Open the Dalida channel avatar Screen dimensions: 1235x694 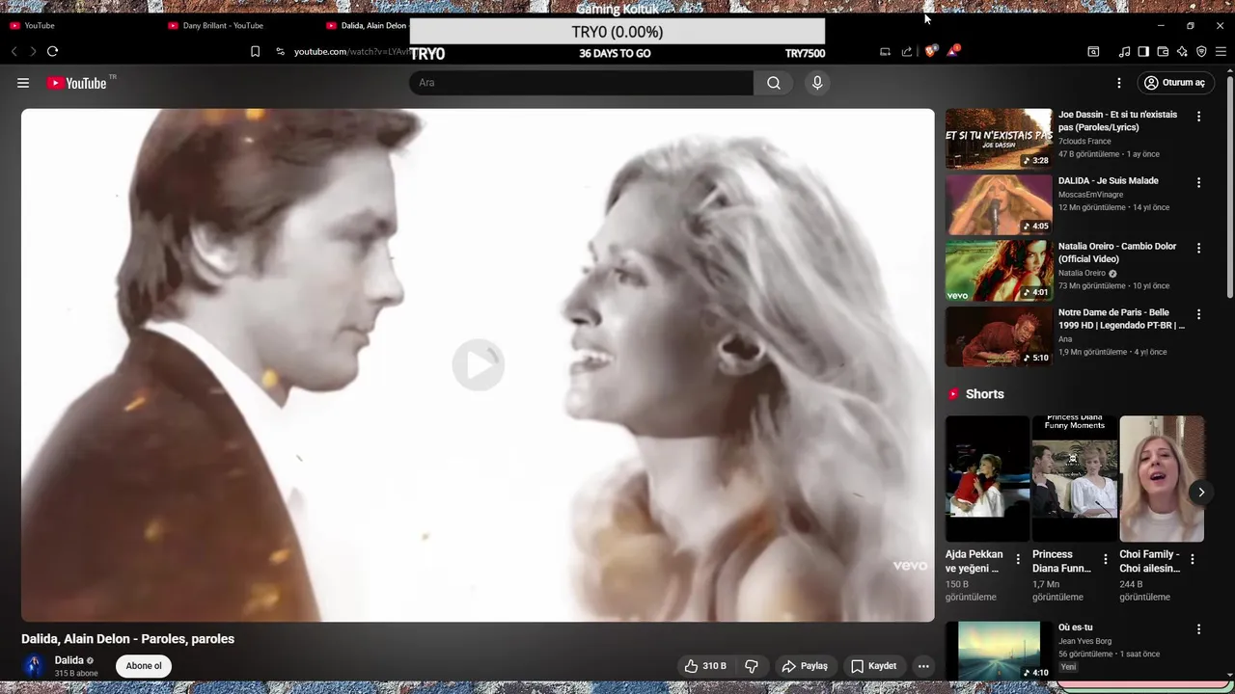coord(34,666)
